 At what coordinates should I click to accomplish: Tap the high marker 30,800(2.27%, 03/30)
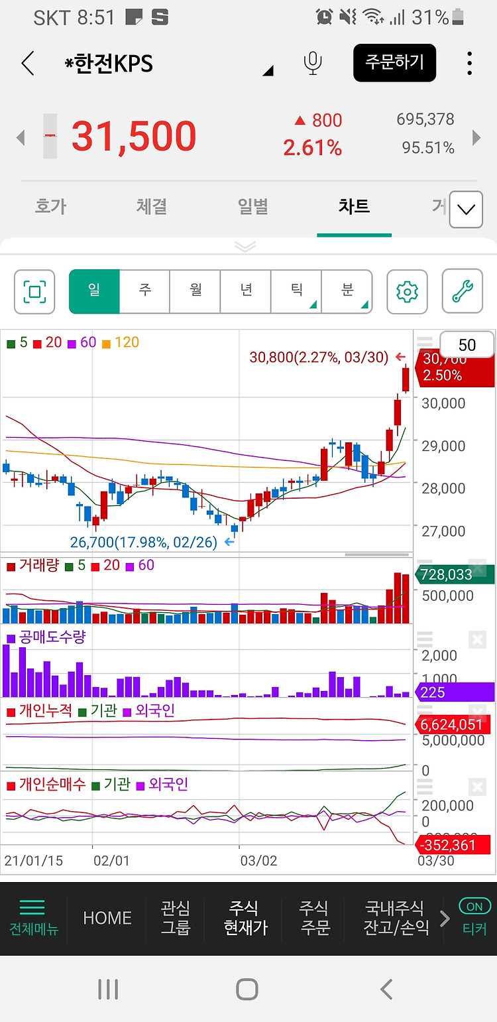(x=319, y=357)
